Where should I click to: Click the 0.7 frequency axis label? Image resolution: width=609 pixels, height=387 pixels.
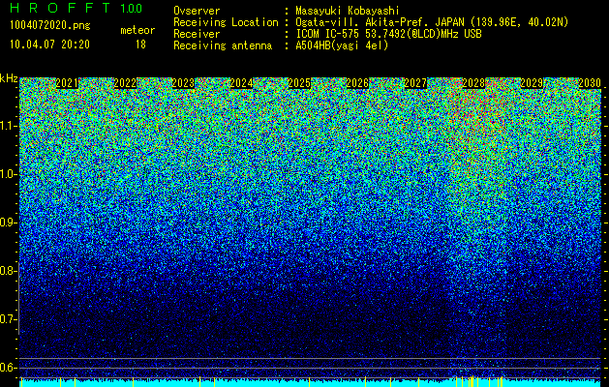click(8, 319)
